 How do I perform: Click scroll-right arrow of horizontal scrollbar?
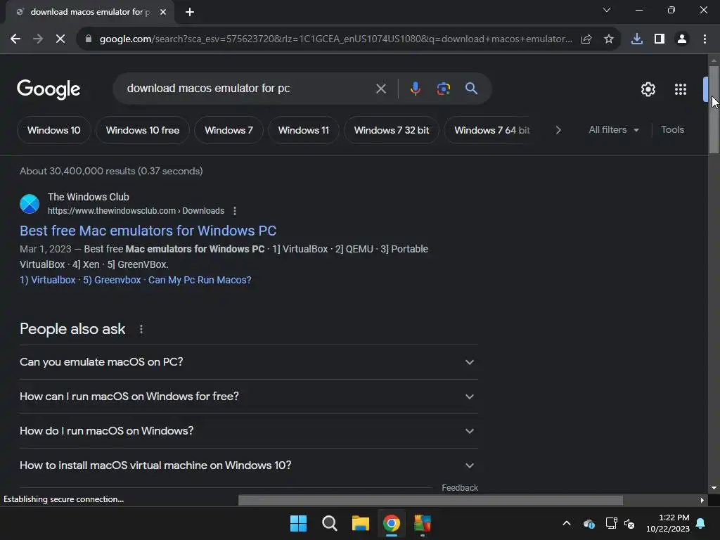702,500
